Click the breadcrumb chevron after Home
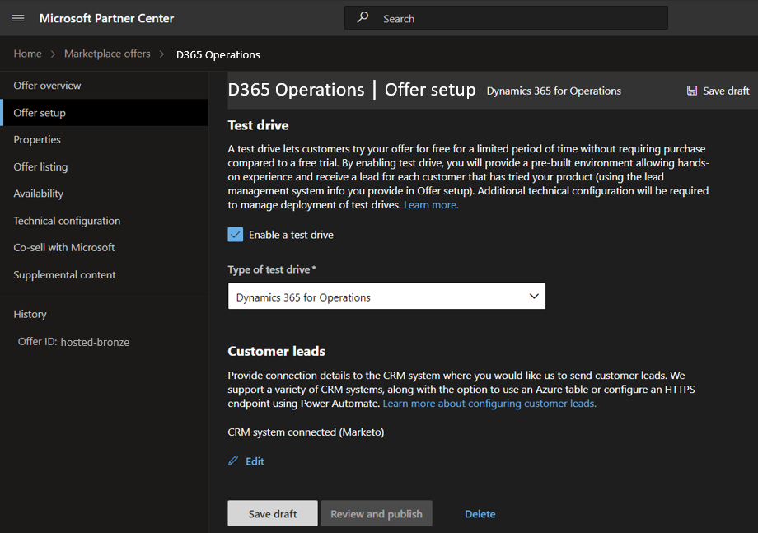The width and height of the screenshot is (758, 533). click(x=54, y=54)
